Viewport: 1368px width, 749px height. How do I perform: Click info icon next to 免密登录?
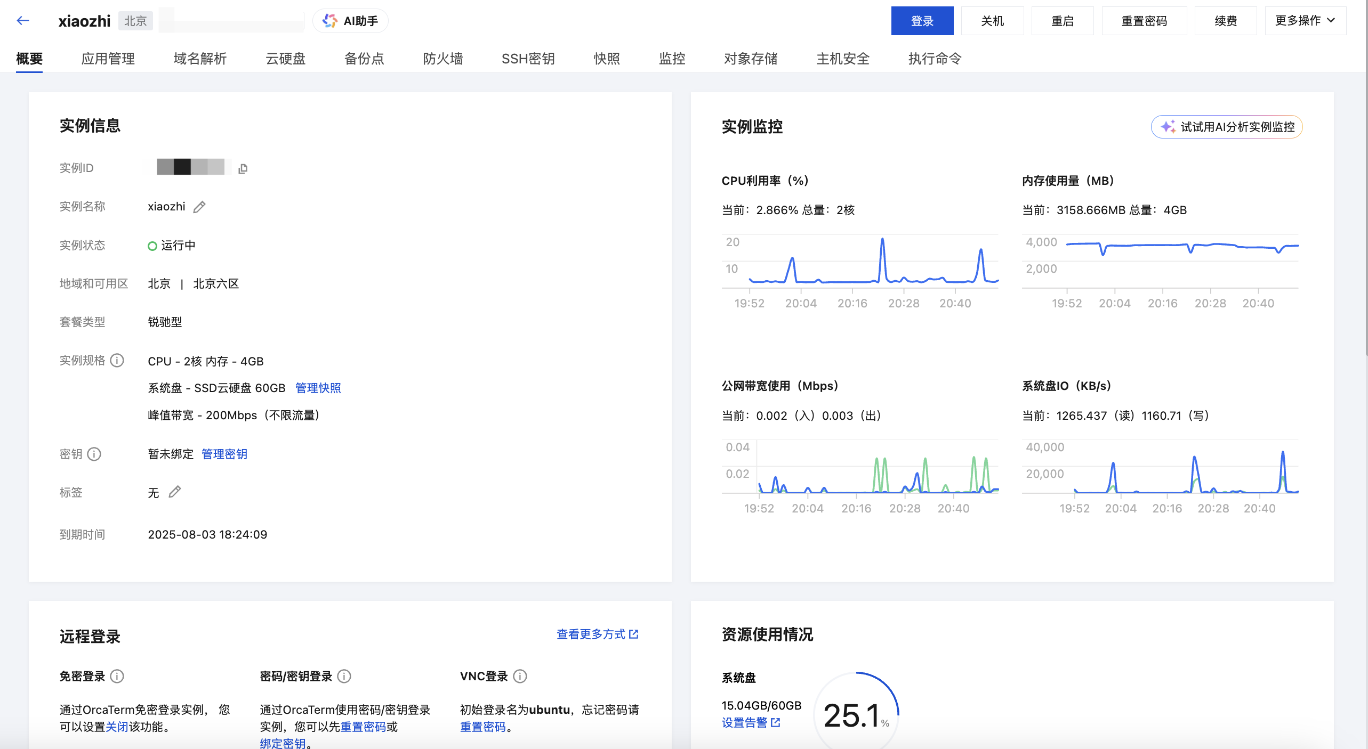(117, 676)
